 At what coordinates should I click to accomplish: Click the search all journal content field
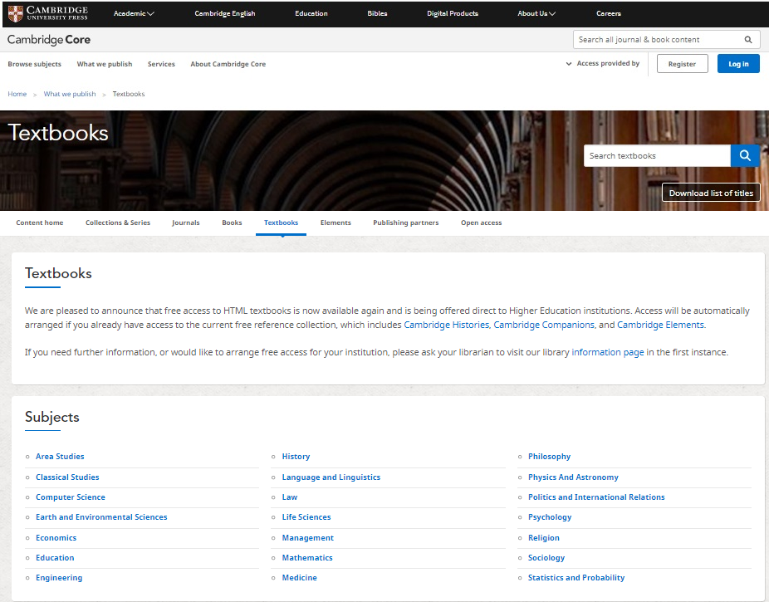656,40
